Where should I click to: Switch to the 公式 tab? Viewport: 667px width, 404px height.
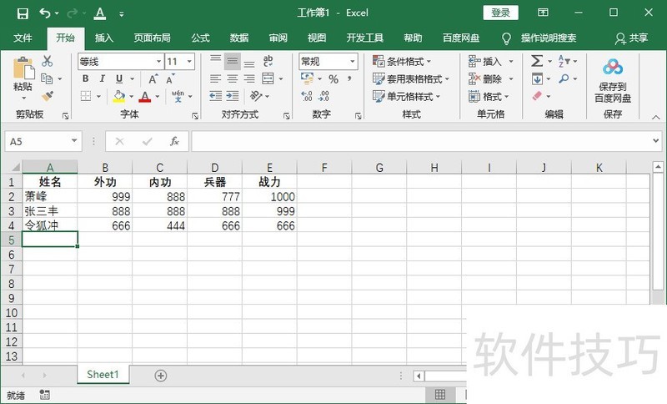pos(200,38)
